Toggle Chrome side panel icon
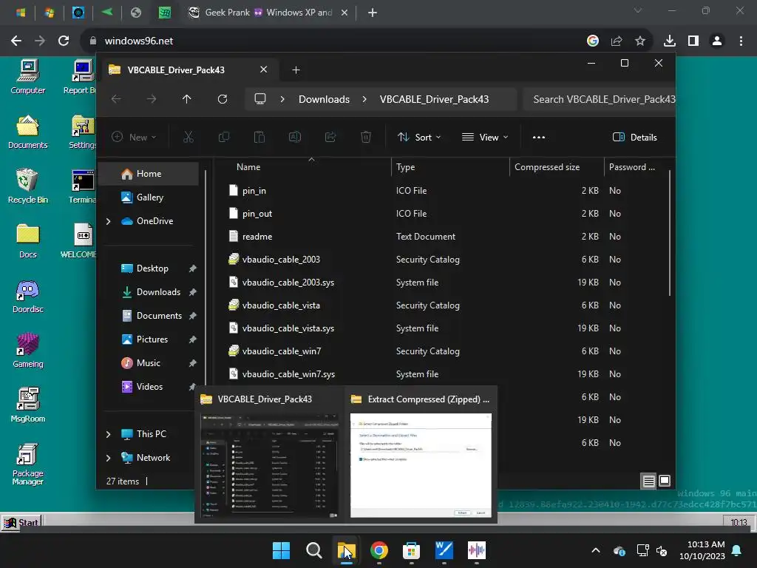Screen dimensions: 757x568 pyautogui.click(x=693, y=41)
